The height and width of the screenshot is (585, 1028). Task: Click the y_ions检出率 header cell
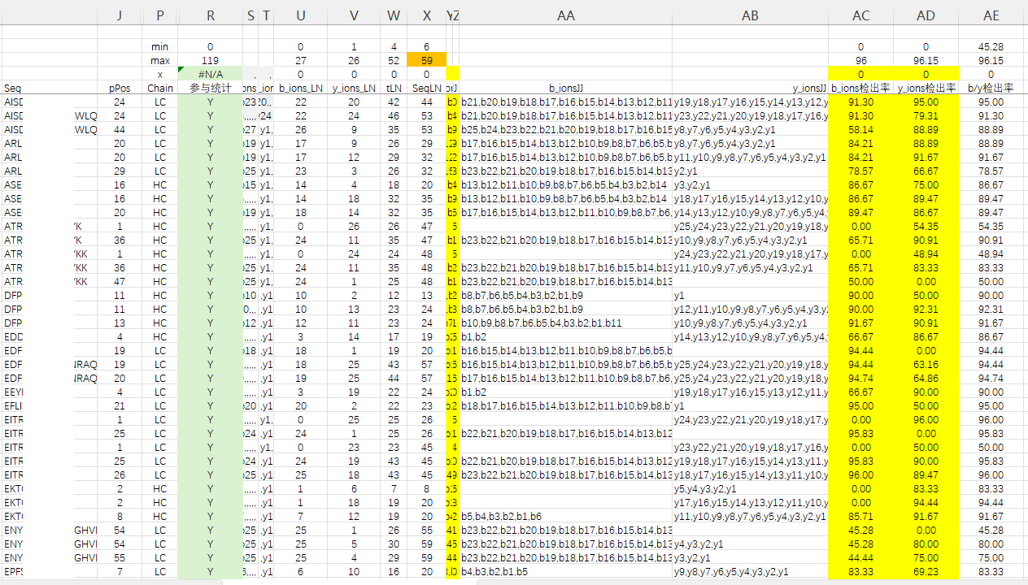coord(926,88)
